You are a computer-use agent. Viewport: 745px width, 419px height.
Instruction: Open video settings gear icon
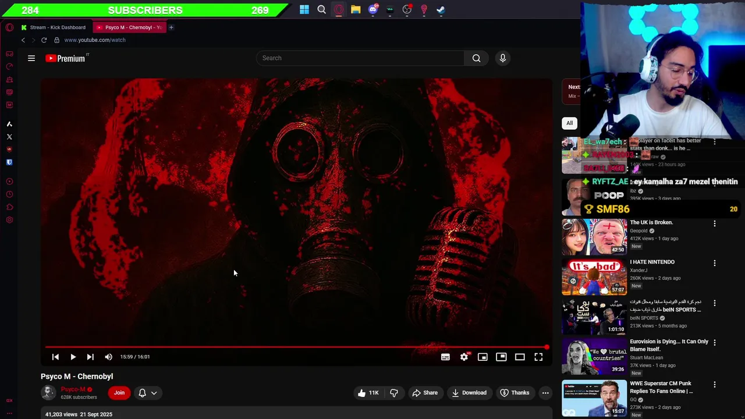click(464, 357)
